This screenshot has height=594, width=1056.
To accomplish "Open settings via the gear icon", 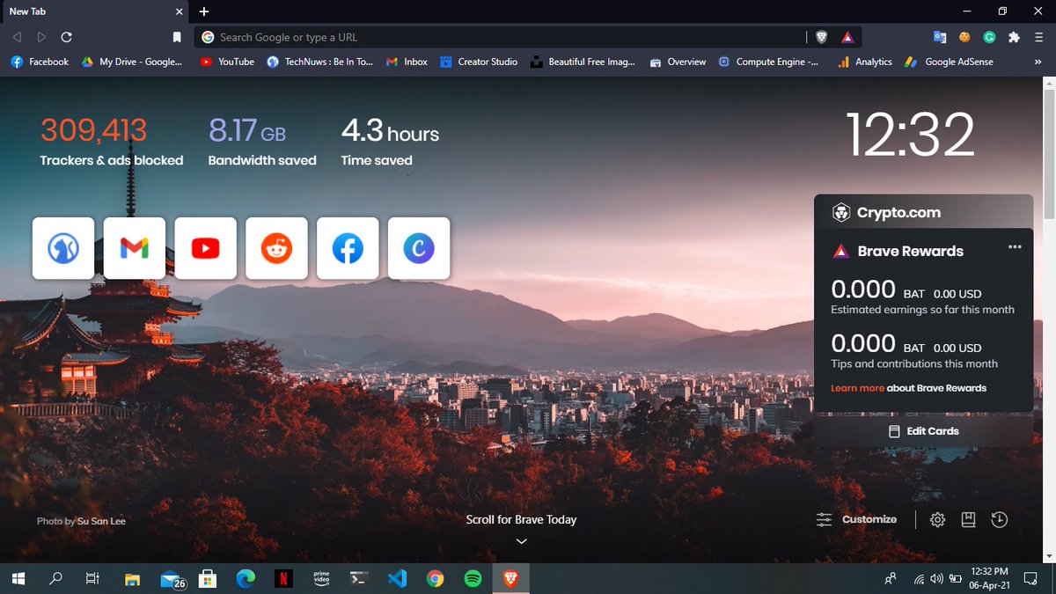I will (x=937, y=519).
